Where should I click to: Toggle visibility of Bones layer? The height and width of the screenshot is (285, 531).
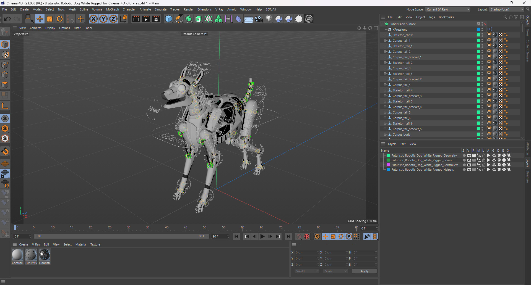coord(469,160)
